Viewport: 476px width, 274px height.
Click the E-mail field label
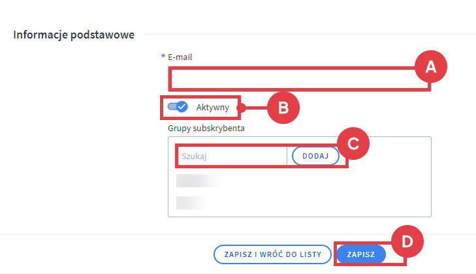[180, 57]
